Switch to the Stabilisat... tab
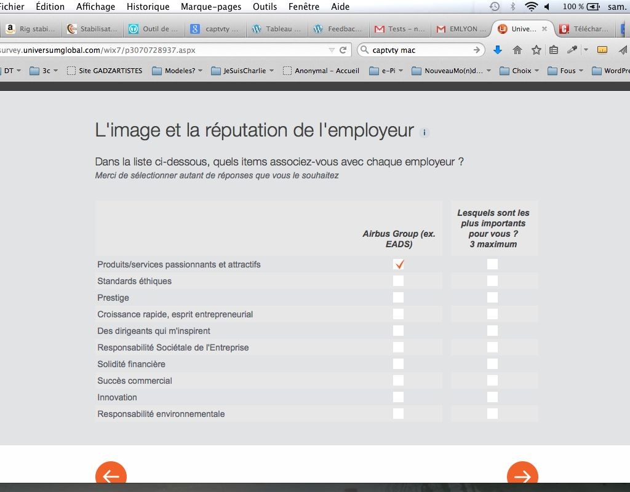Viewport: 630px width, 492px height. tap(92, 28)
